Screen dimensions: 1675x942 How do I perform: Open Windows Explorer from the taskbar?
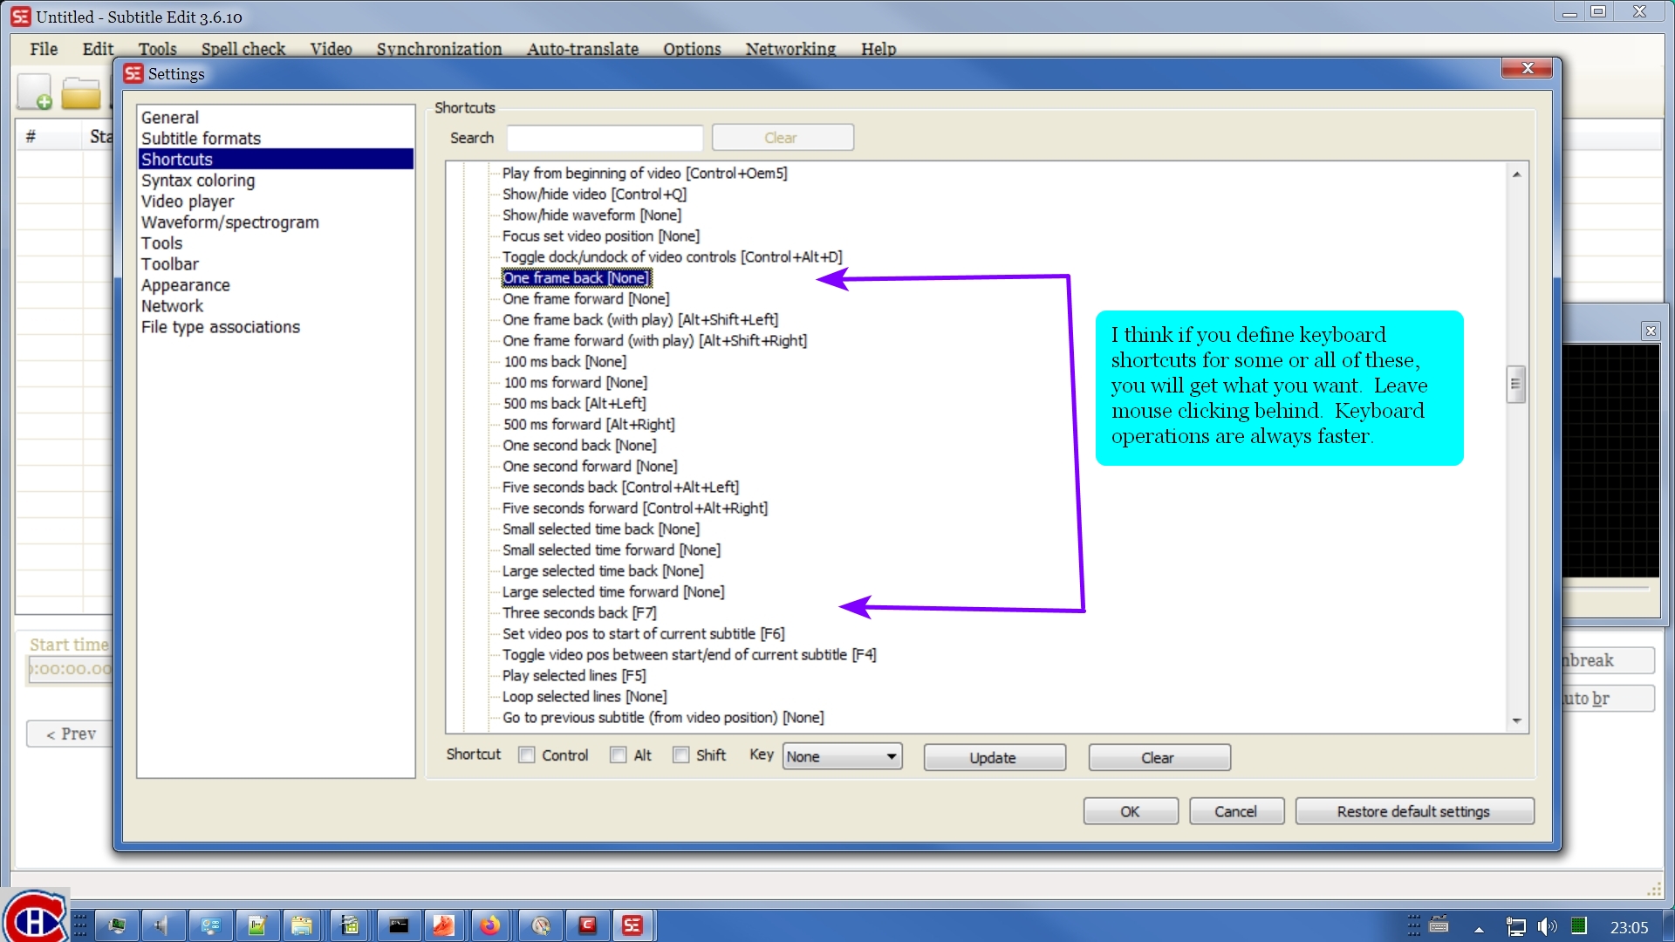point(301,925)
